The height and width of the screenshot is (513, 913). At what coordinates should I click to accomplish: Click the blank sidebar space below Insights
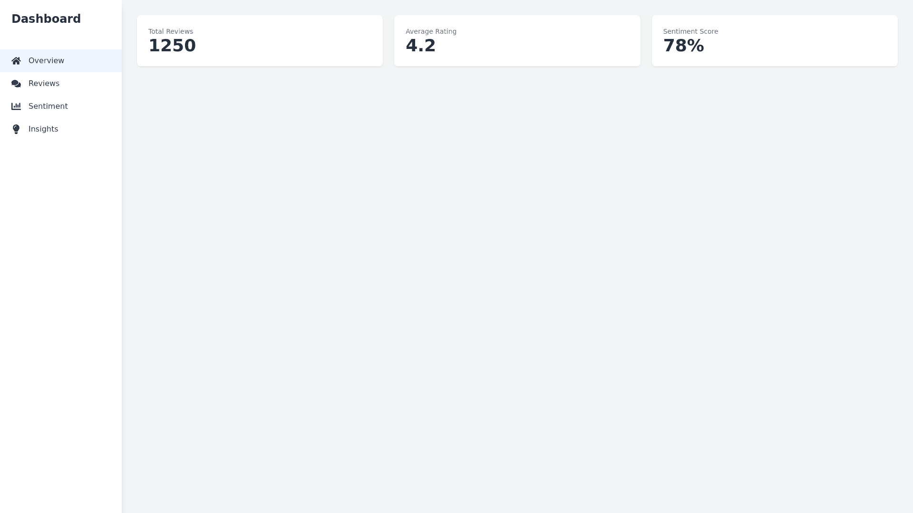click(61, 309)
